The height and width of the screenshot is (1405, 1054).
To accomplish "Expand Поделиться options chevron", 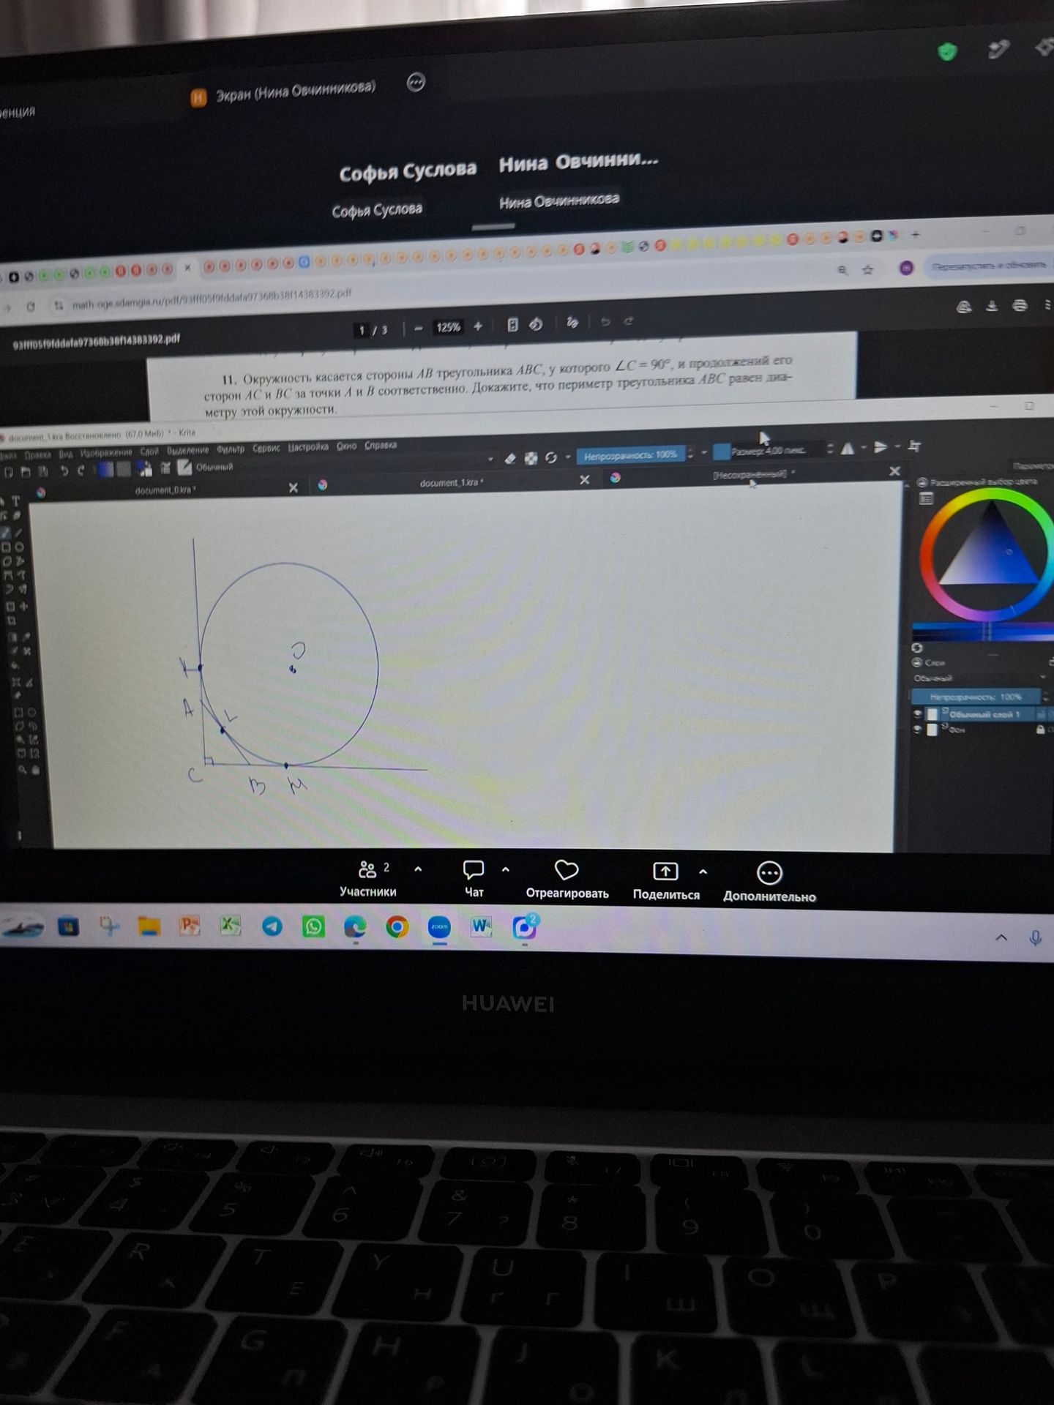I will (703, 872).
